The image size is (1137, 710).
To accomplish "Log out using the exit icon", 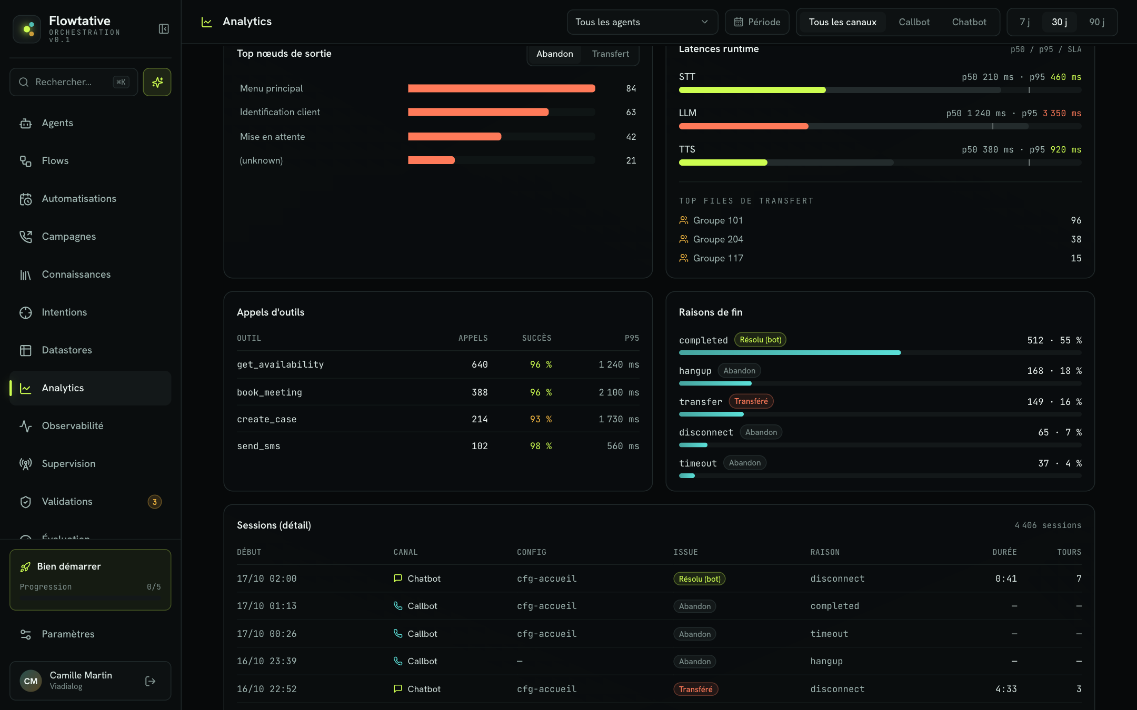I will tap(151, 681).
